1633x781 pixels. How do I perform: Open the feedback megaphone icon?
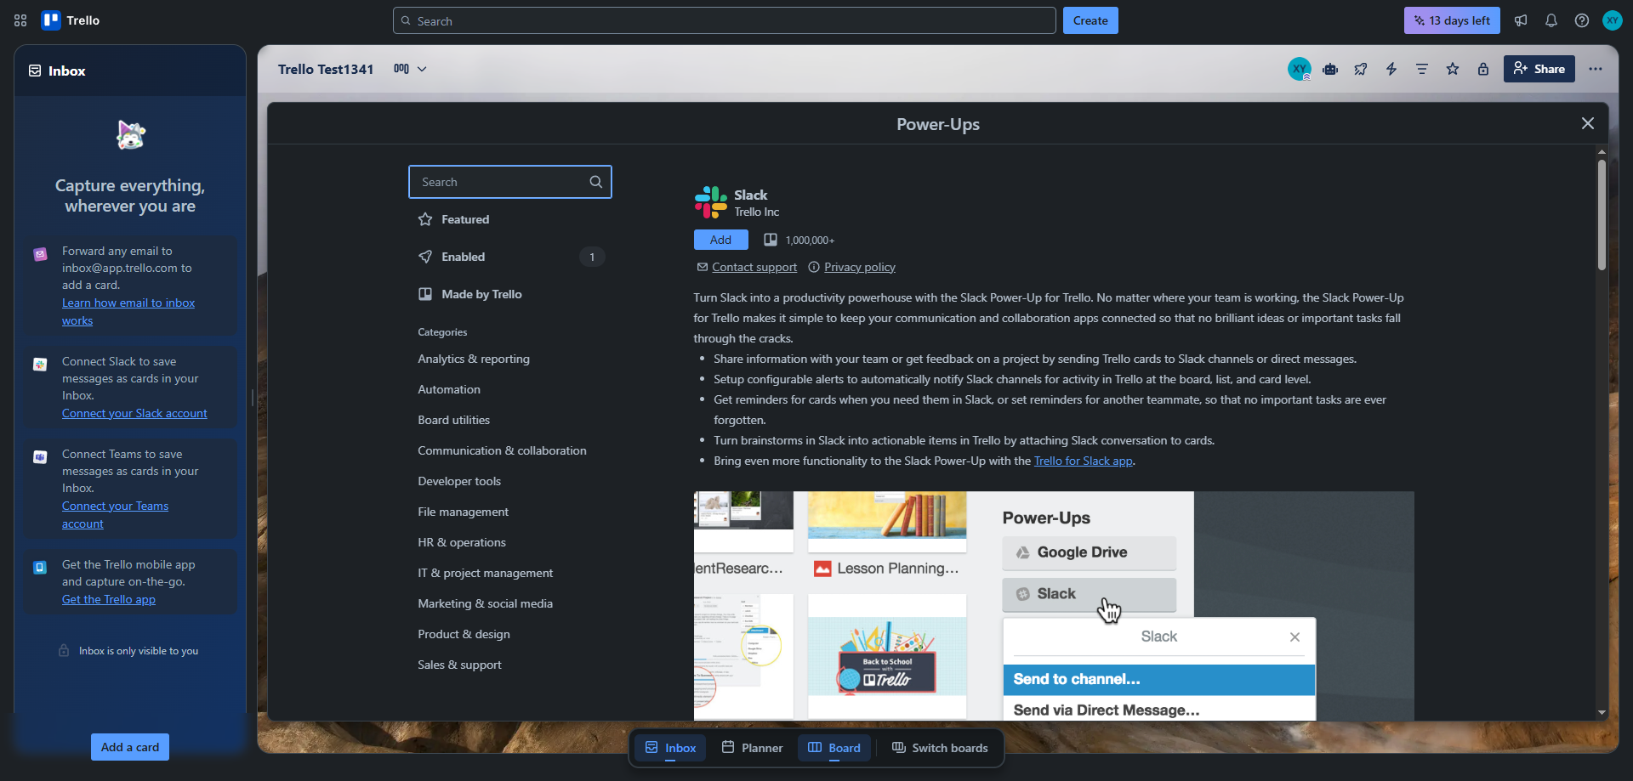(1521, 20)
